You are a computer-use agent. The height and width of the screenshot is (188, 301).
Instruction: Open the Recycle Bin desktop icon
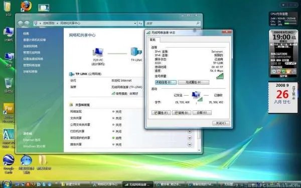click(x=9, y=85)
